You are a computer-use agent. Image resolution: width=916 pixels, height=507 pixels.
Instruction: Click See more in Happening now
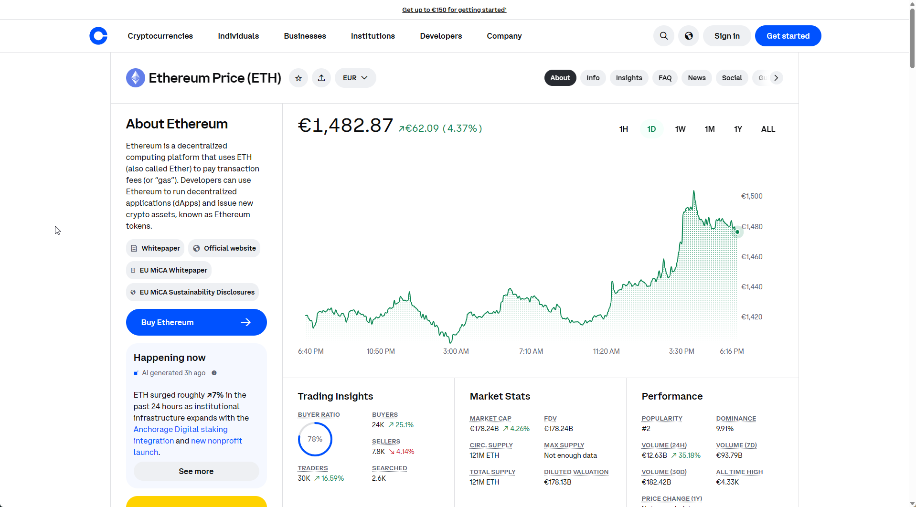[x=196, y=471]
